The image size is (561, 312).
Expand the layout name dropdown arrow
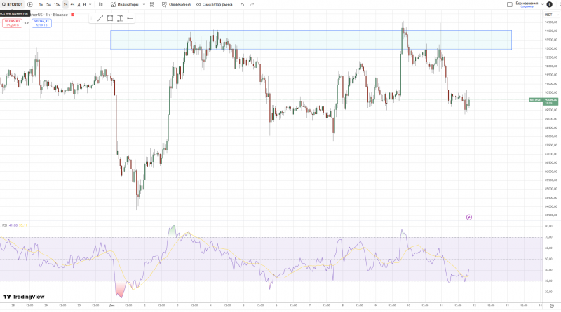tap(542, 5)
